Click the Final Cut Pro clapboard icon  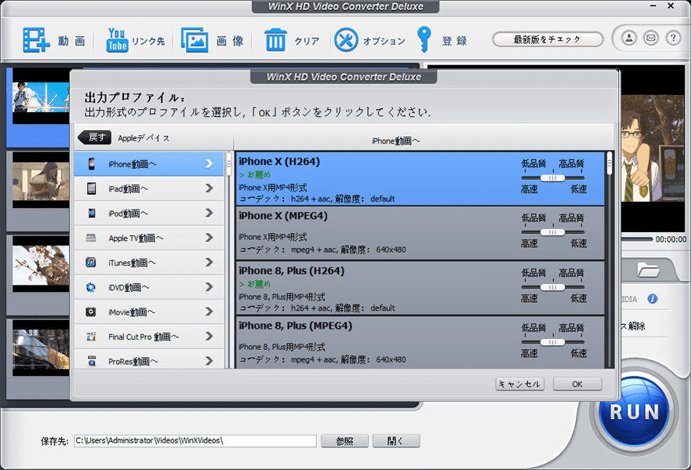tap(91, 337)
